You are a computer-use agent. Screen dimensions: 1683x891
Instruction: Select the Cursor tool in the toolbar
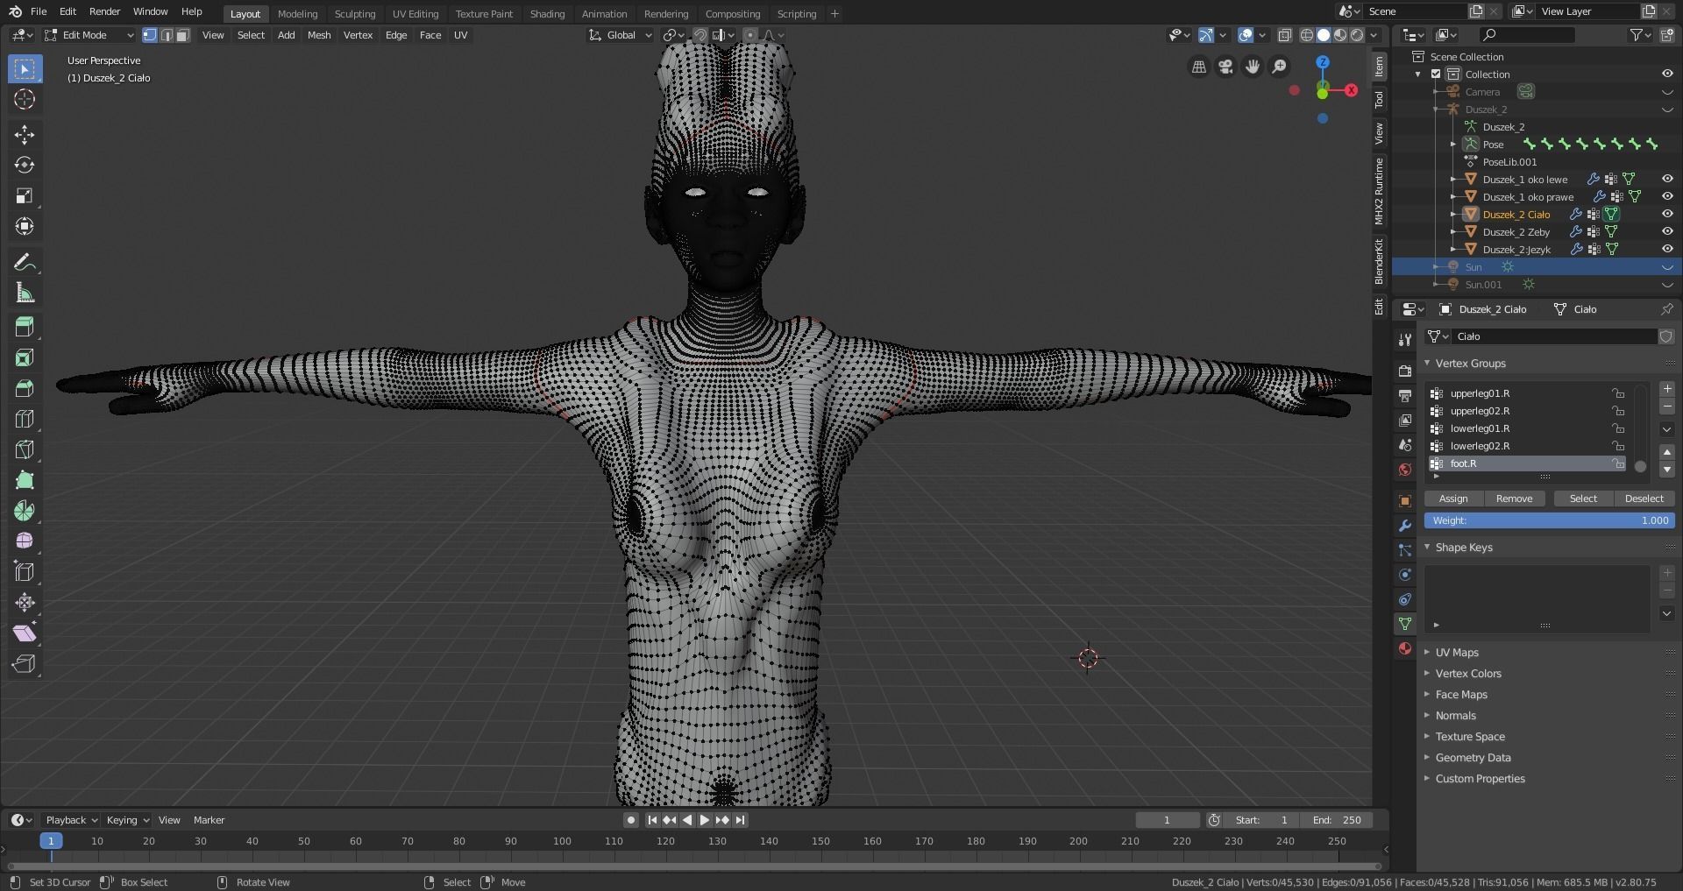point(25,99)
